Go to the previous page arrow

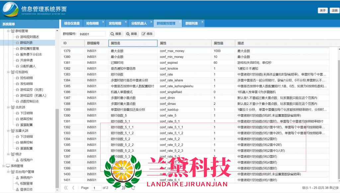click(x=73, y=188)
